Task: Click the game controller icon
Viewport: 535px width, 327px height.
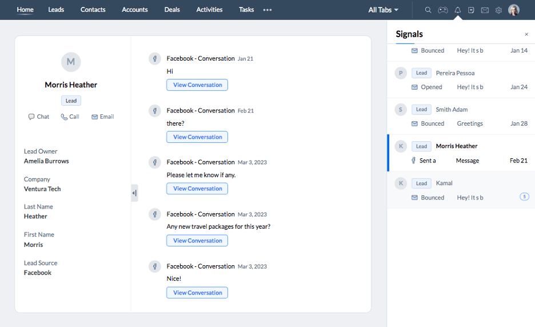Action: click(x=443, y=10)
